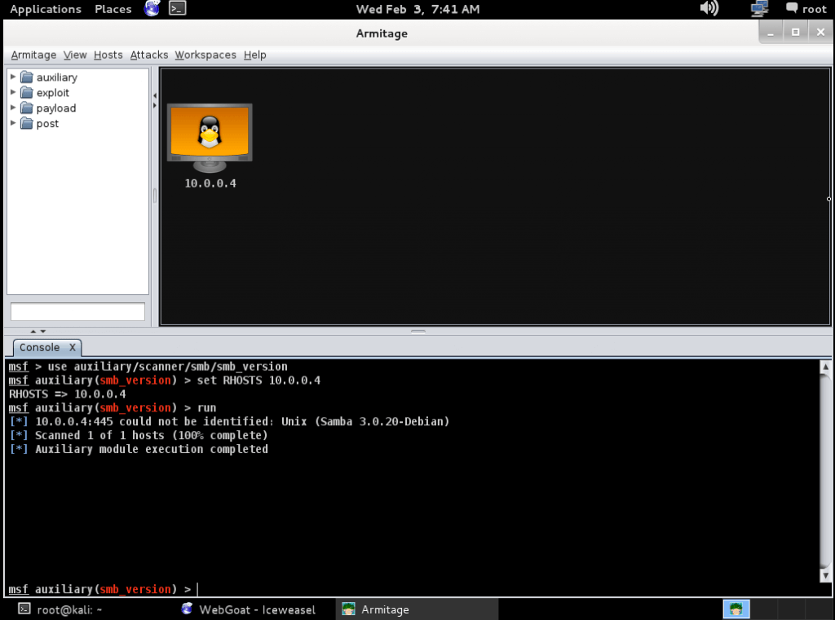Launch the Iceweasel browser from top panel
The height and width of the screenshot is (620, 835).
coord(152,9)
